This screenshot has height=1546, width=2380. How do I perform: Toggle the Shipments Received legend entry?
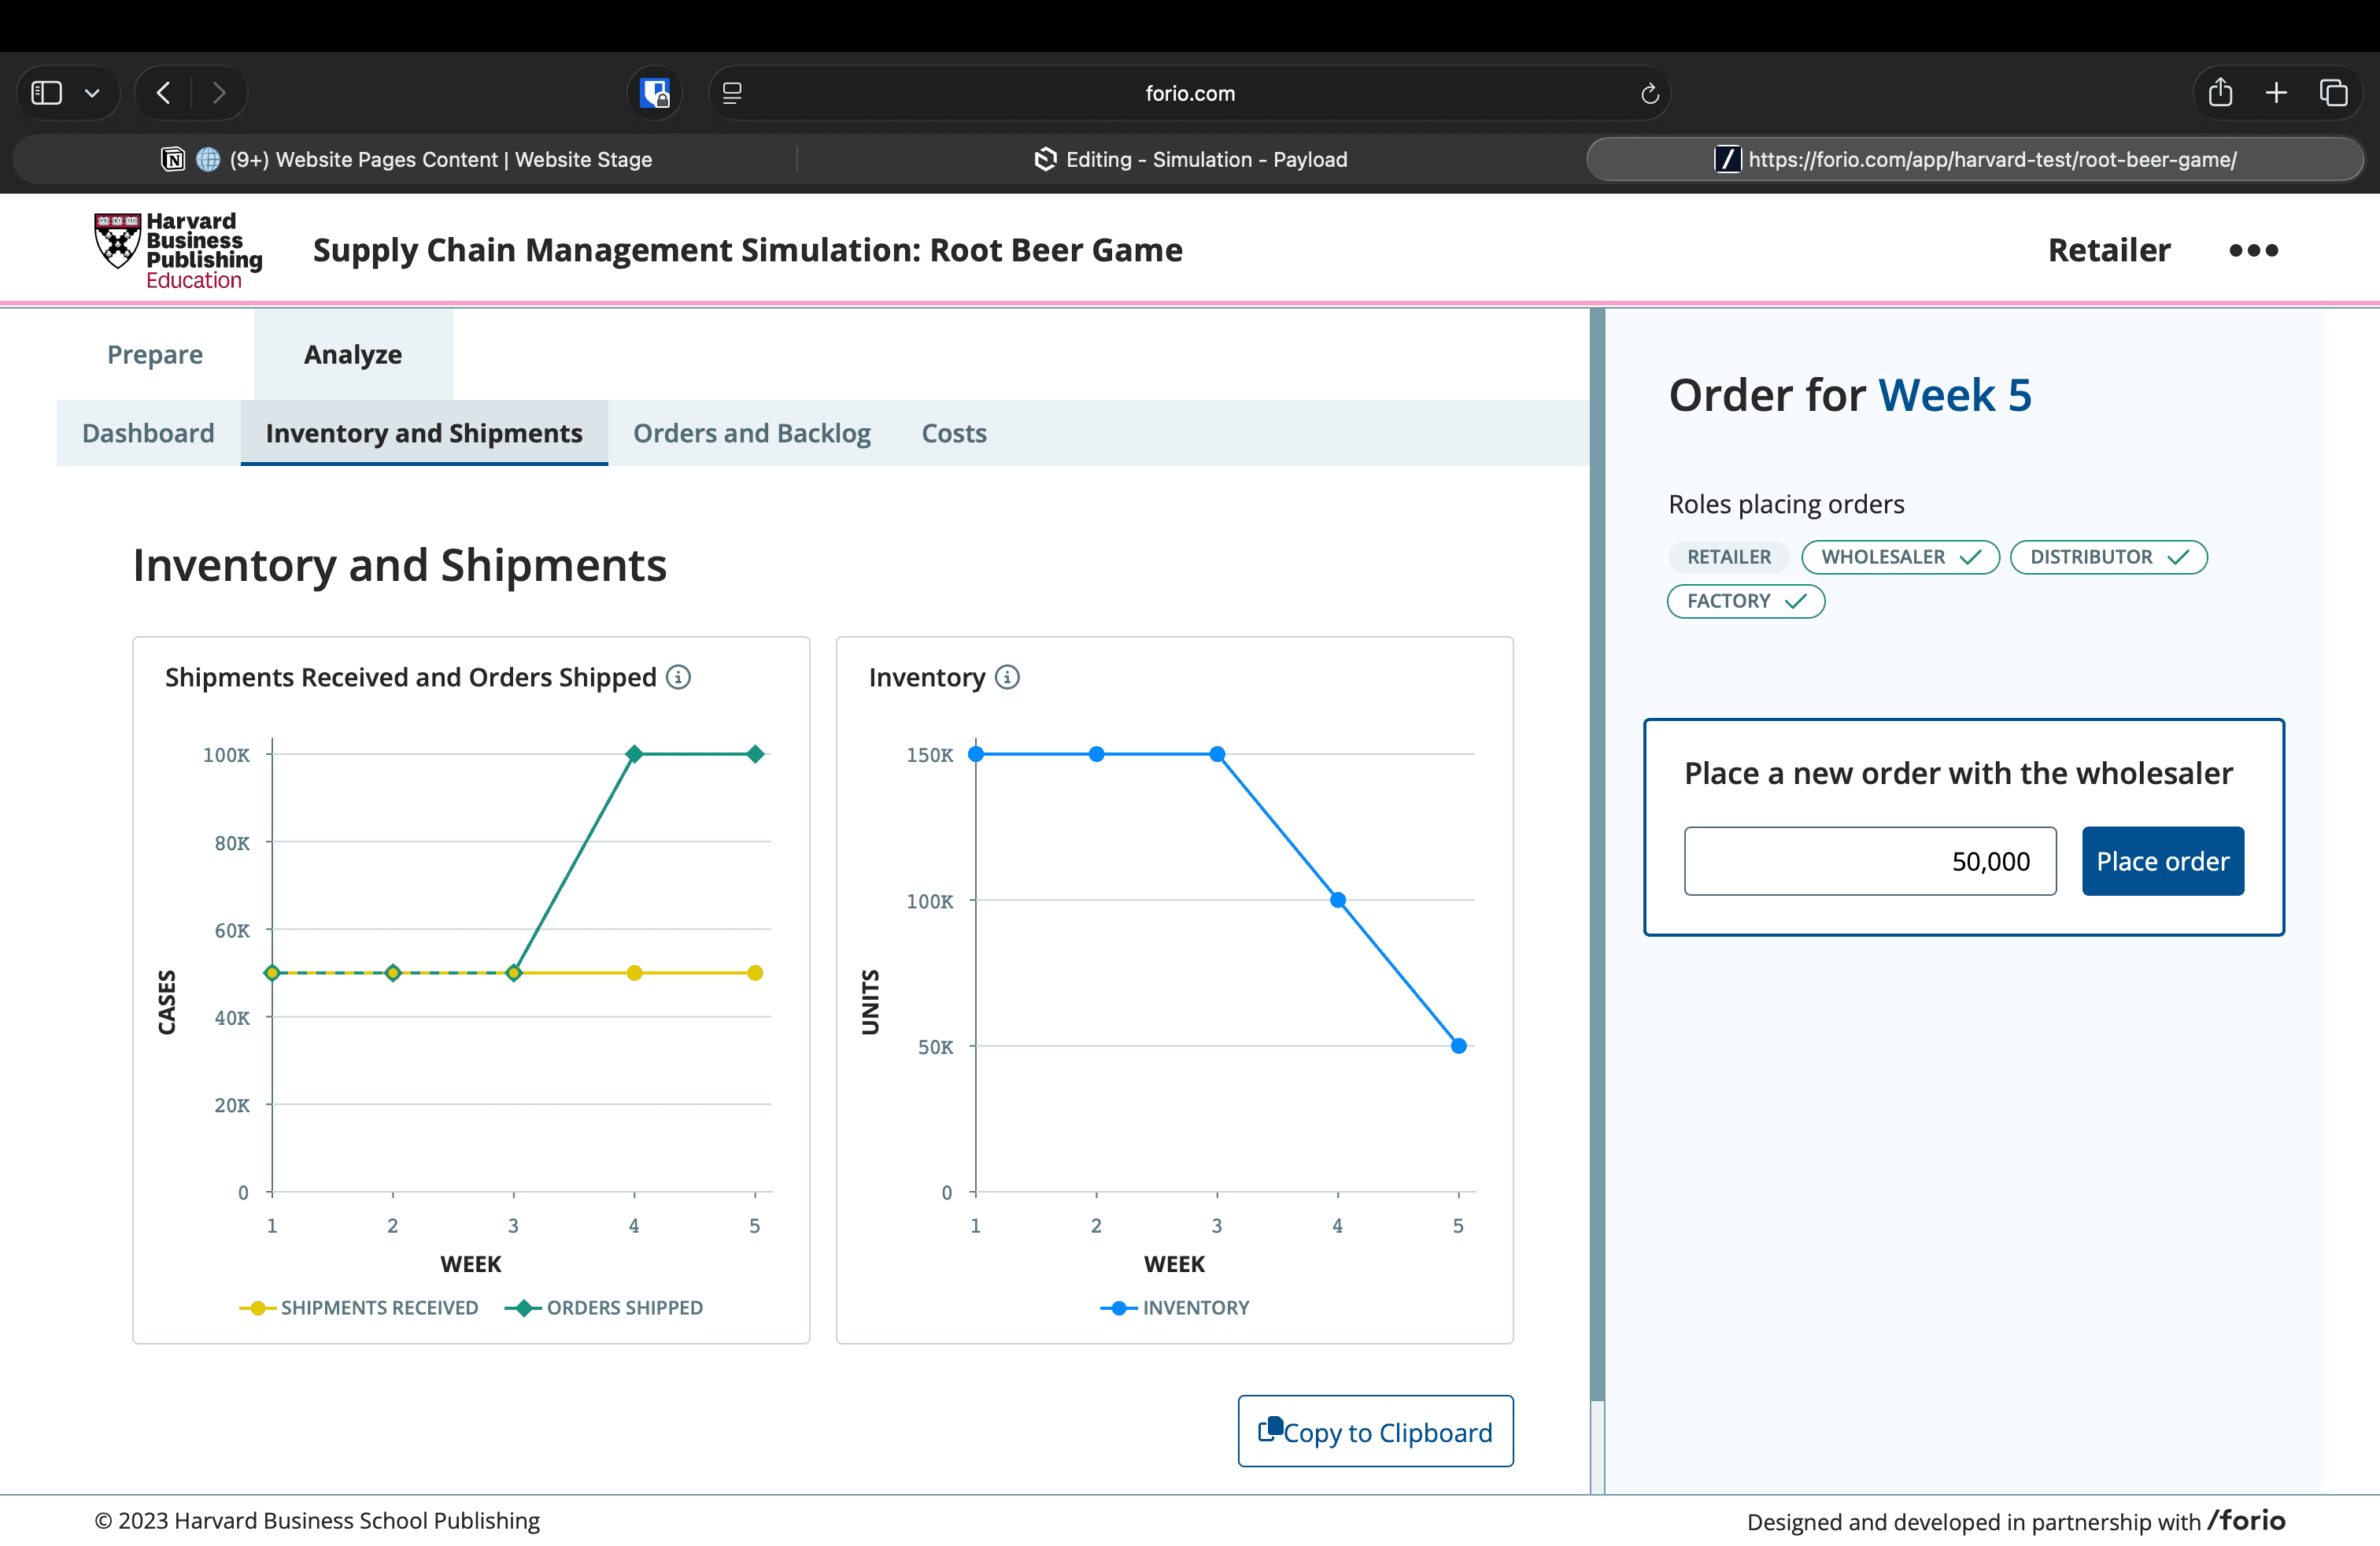pyautogui.click(x=359, y=1307)
